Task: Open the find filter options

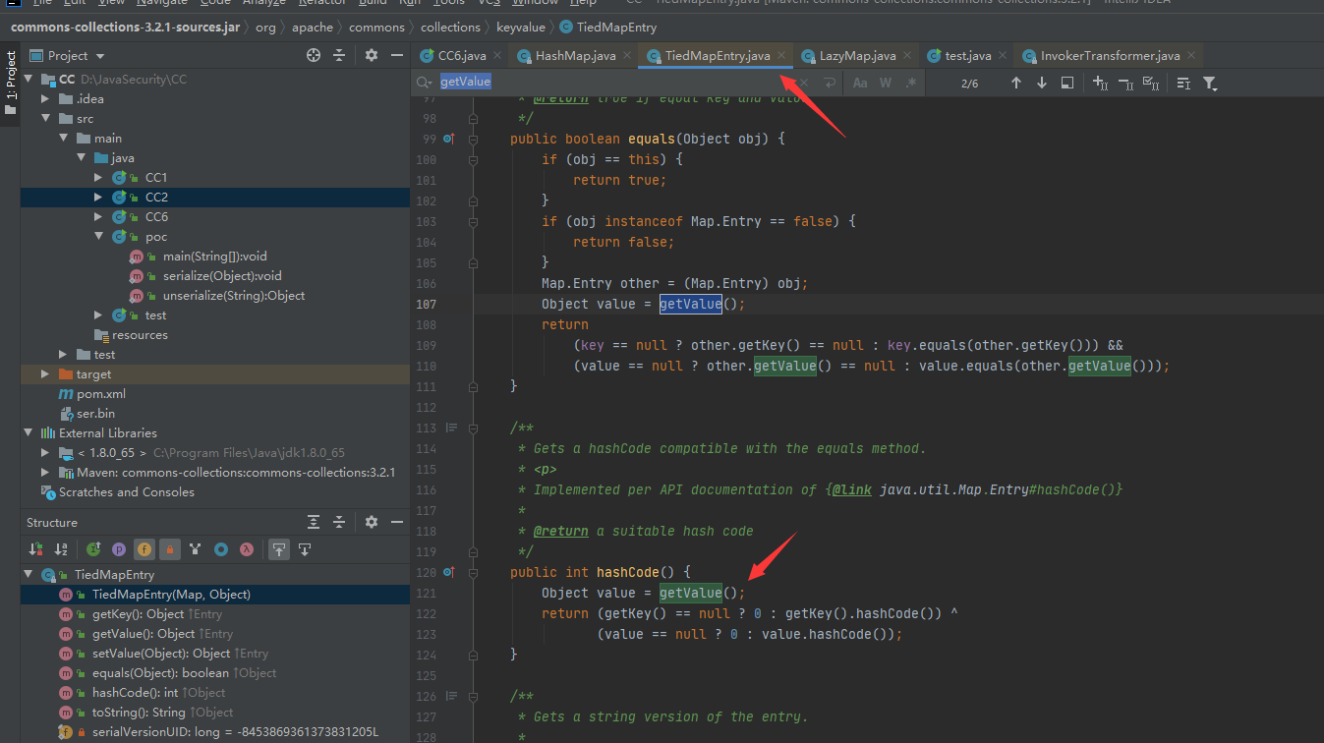Action: (1210, 83)
